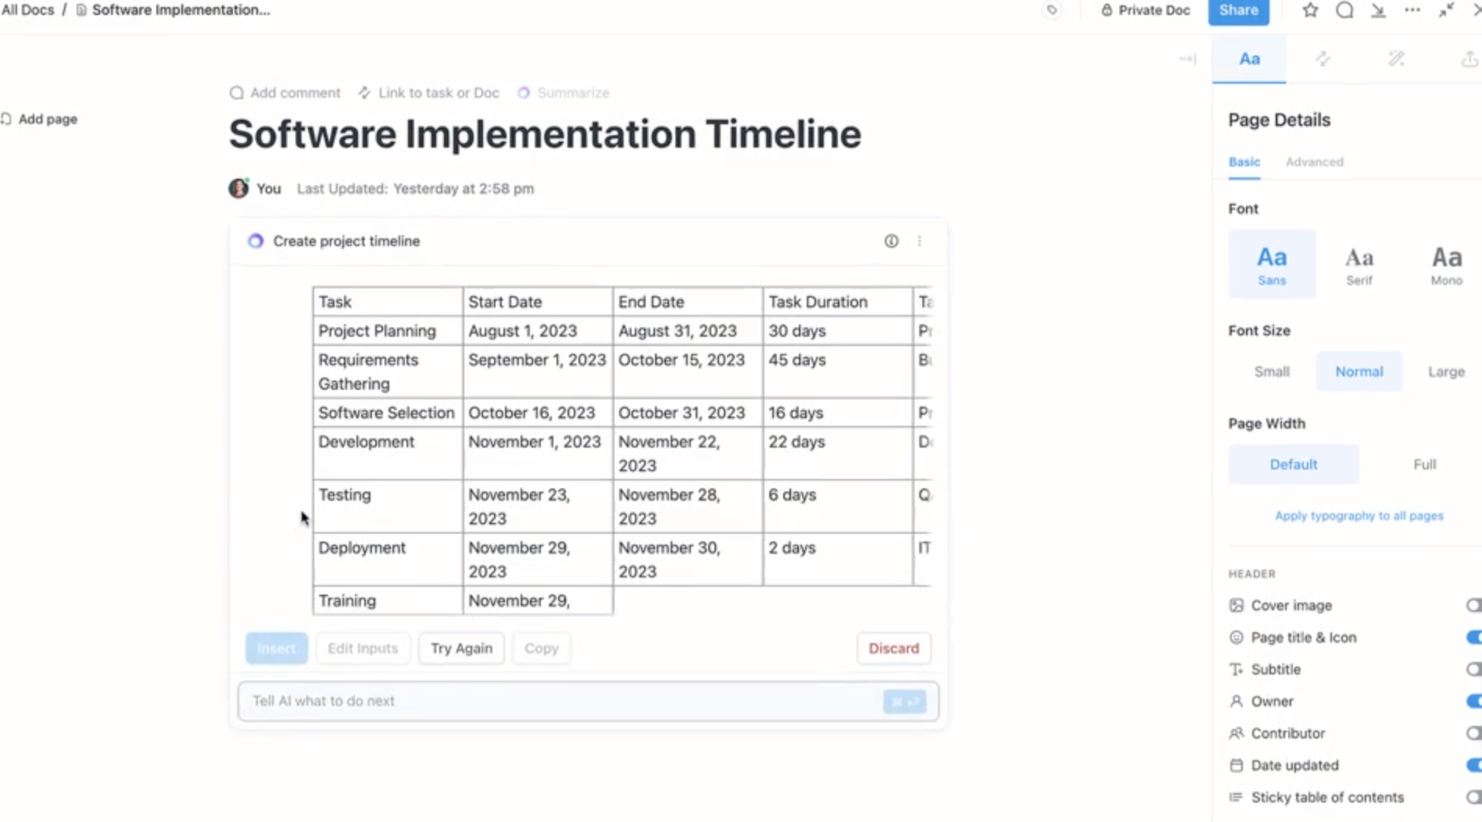Screen dimensions: 1482x822
Task: Star this doc as favorite
Action: point(1310,10)
